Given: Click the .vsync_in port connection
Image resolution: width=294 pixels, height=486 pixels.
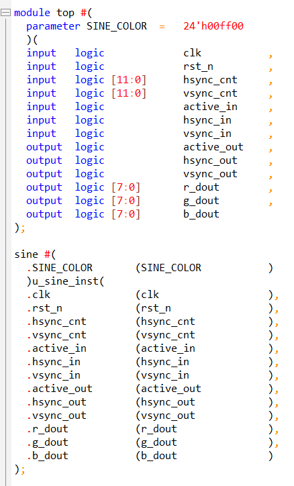Looking at the screenshot, I should [53, 376].
